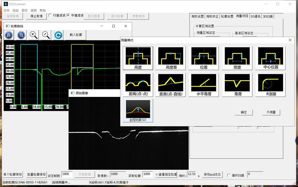Screen dimensions: 298x187
Task: Switch to the 相机校正 tab
Action: [x=212, y=17]
